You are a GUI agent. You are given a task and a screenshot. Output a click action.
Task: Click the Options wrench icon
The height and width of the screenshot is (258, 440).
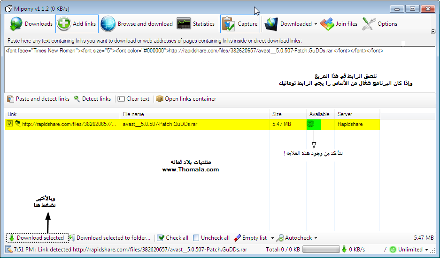(369, 24)
